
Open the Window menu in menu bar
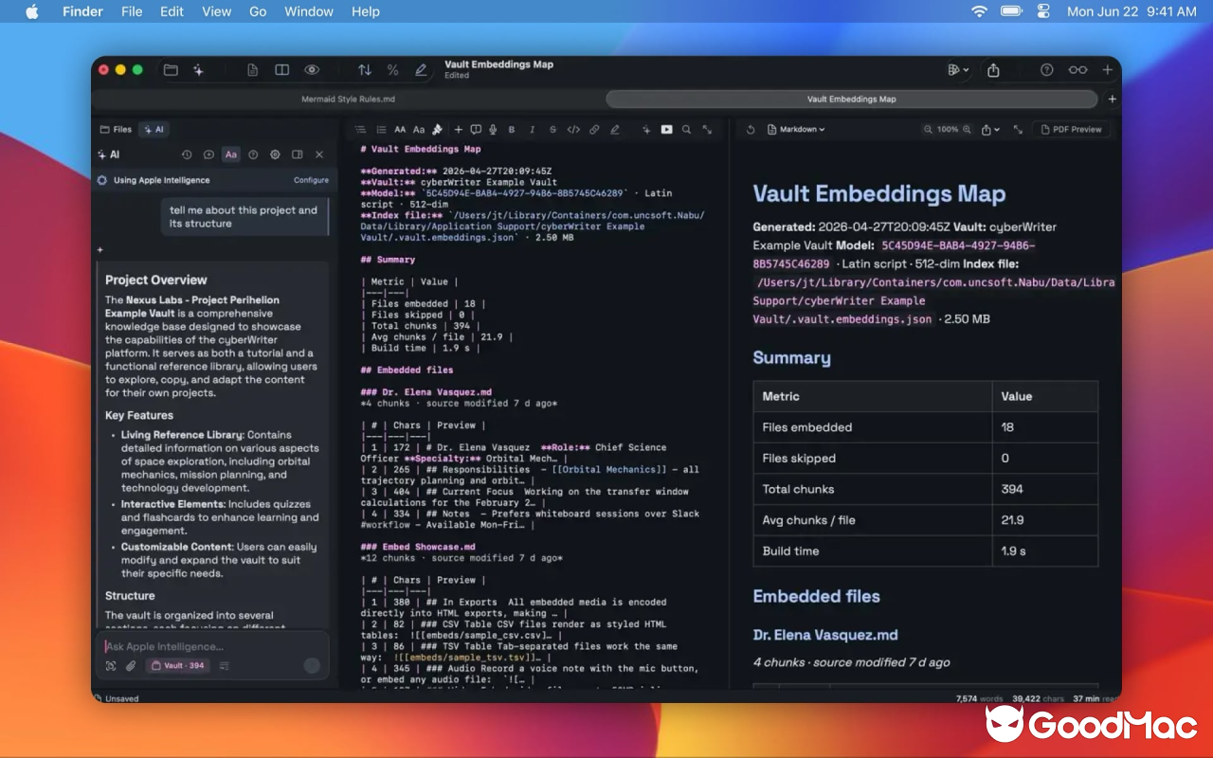(309, 11)
